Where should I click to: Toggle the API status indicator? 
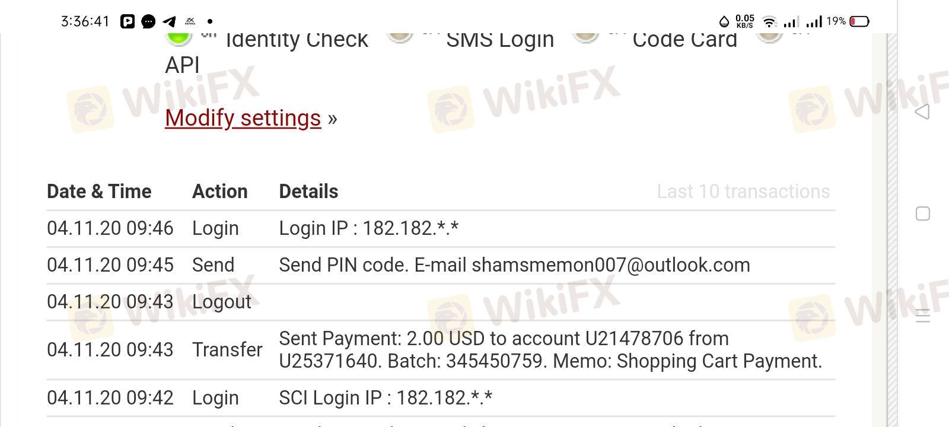point(770,37)
